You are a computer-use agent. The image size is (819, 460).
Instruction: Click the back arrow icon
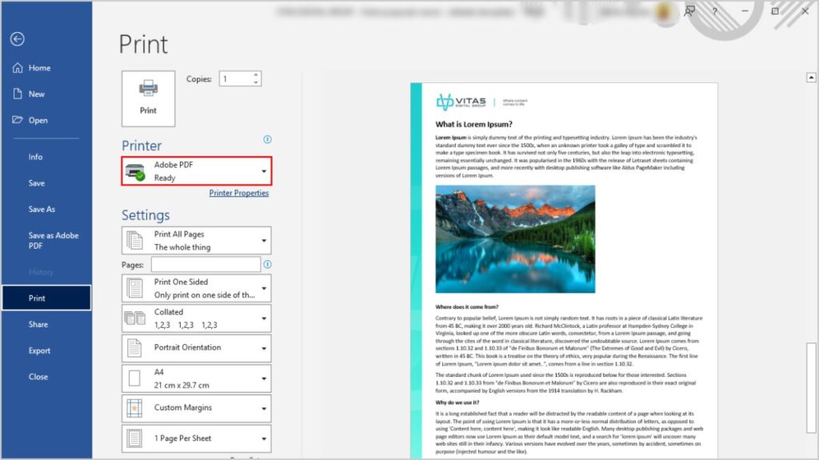(18, 38)
